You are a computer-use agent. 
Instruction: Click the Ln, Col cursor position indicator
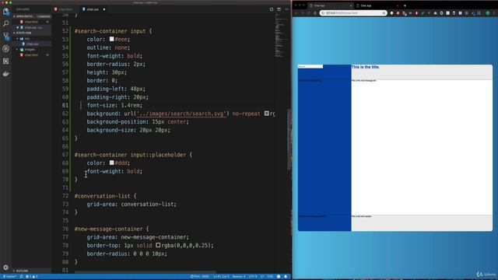(x=221, y=277)
